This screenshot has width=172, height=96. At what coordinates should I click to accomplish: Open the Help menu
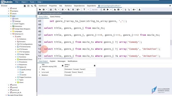[x=40, y=2]
